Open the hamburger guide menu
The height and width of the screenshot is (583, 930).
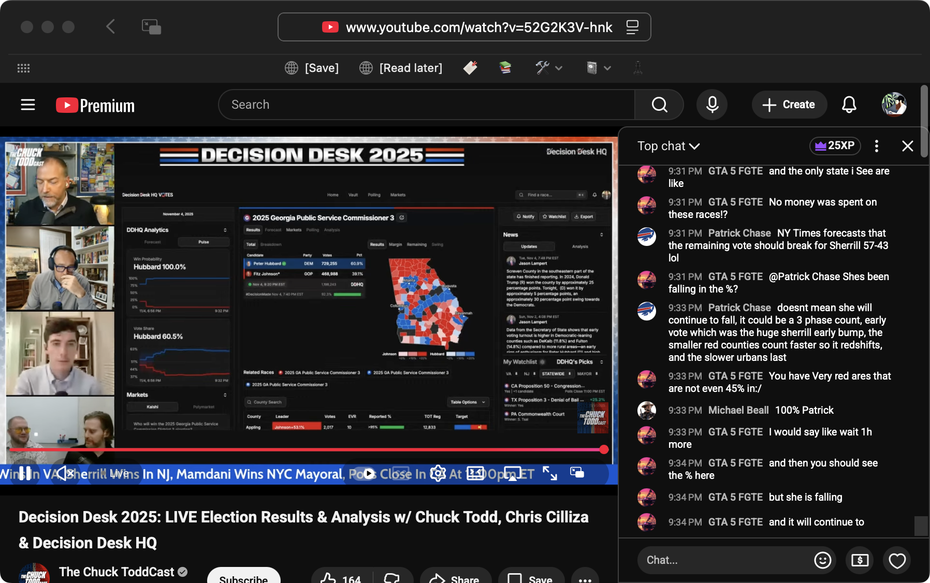click(28, 105)
